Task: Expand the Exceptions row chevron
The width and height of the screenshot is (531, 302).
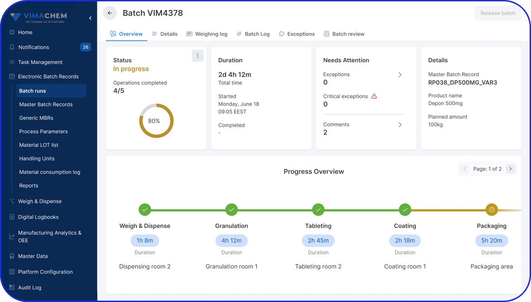Action: point(400,75)
